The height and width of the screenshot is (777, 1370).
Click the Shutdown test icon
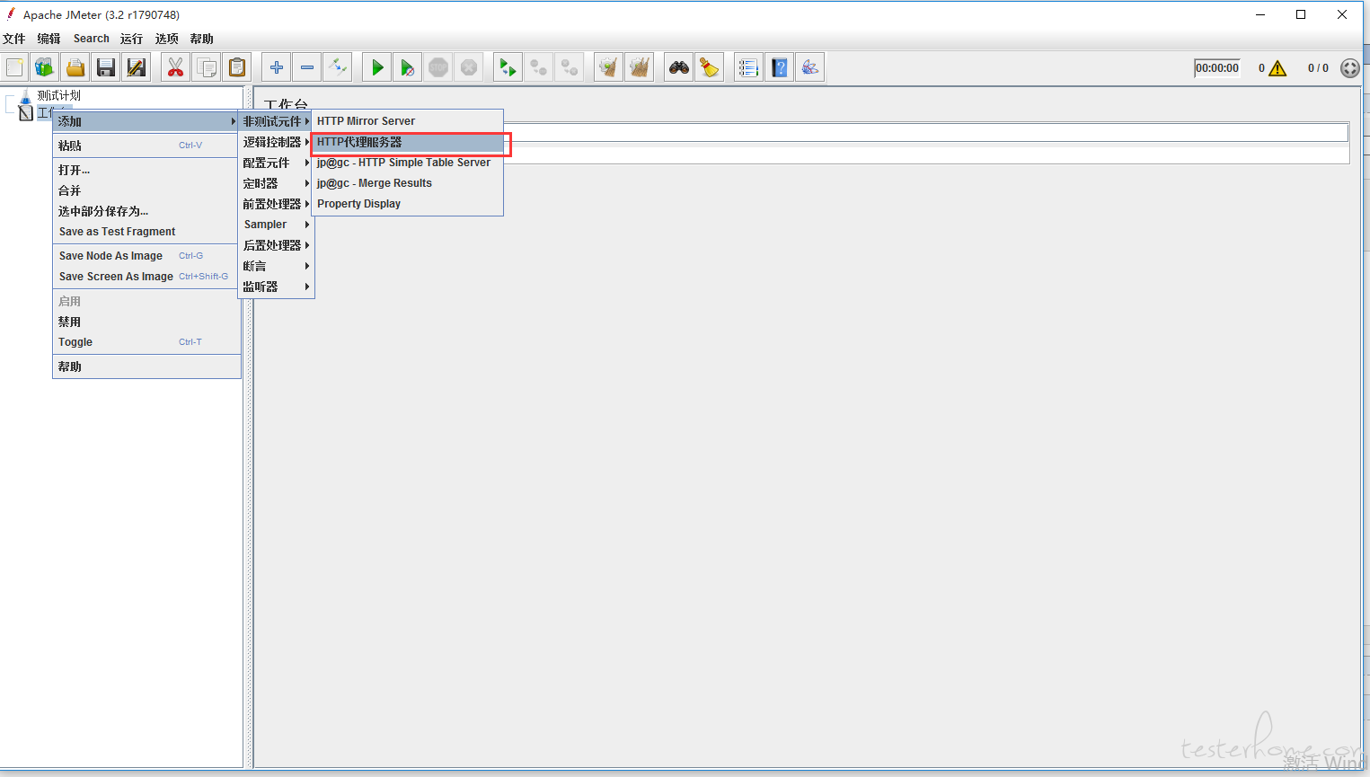click(x=469, y=67)
